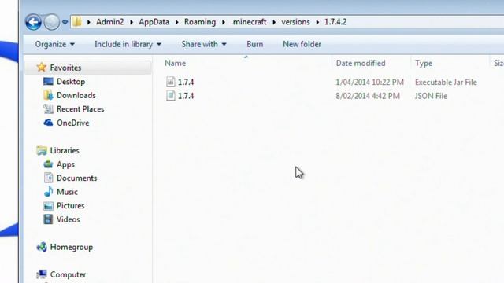Expand the arrow after .minecraft breadcrumb
504x283 pixels.
pos(274,22)
